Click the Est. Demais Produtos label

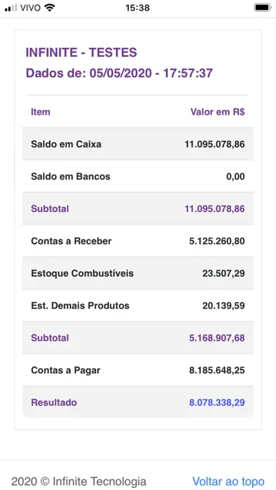point(80,306)
